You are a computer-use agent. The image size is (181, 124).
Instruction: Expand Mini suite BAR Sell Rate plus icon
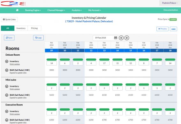click(7, 95)
